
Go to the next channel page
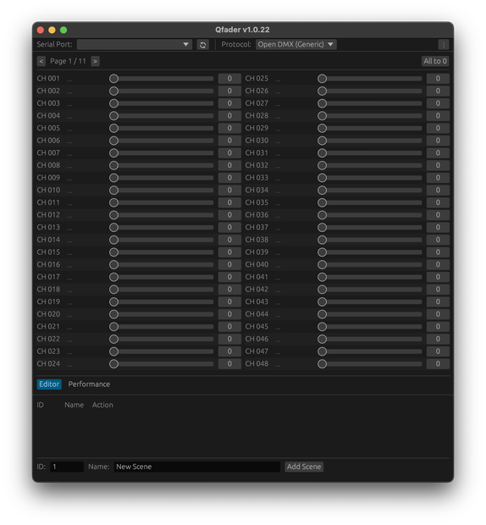95,61
